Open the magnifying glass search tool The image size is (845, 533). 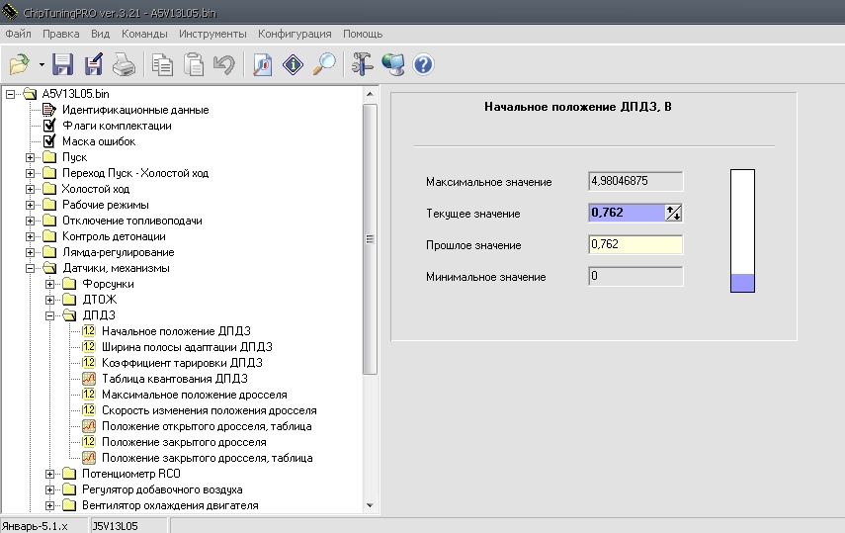click(x=323, y=65)
